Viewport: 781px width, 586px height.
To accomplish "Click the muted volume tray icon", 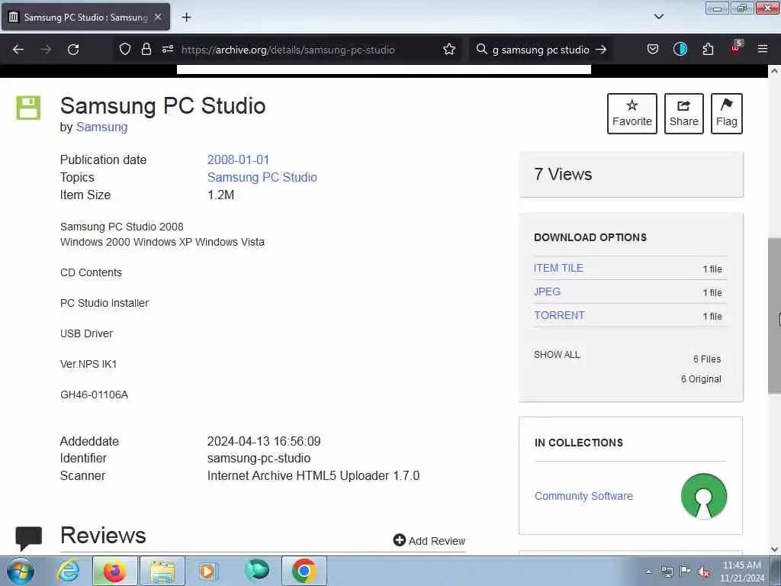I will click(703, 572).
